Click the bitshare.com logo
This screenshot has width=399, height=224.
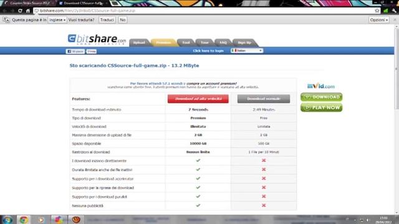click(x=97, y=39)
